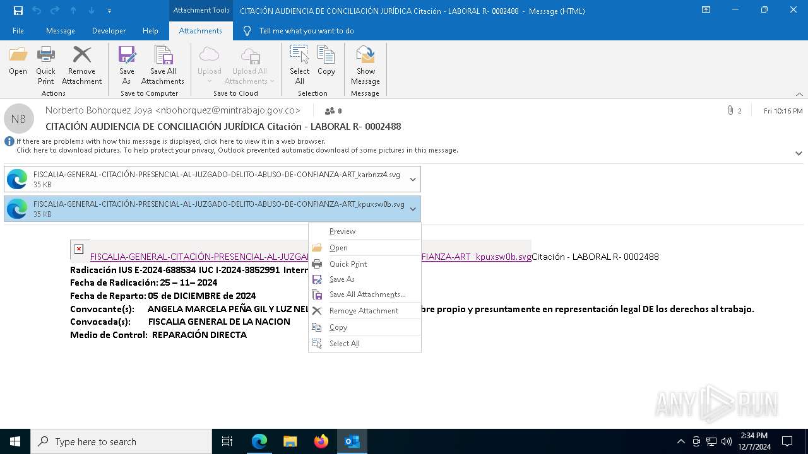Click the Edge icon of kpuxsw0b.svg attachment

tap(17, 209)
